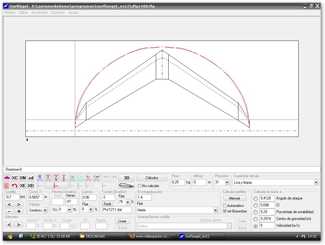Toggle the cwi curve icon
Screen dimensions: 325x245
(97, 178)
